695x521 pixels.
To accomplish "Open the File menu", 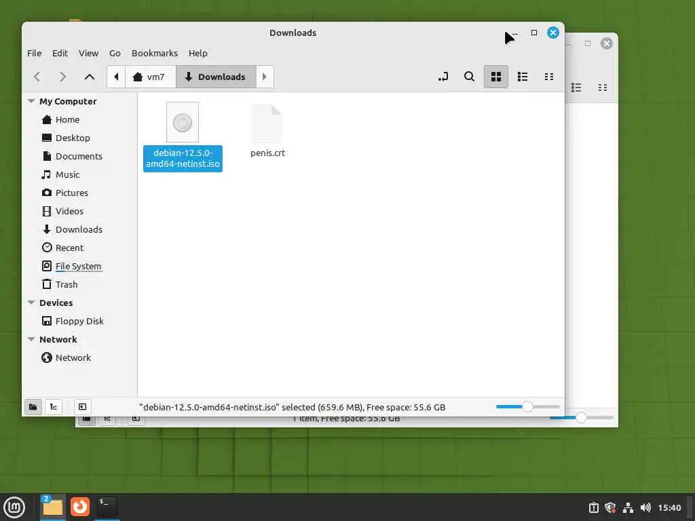I will pyautogui.click(x=34, y=53).
